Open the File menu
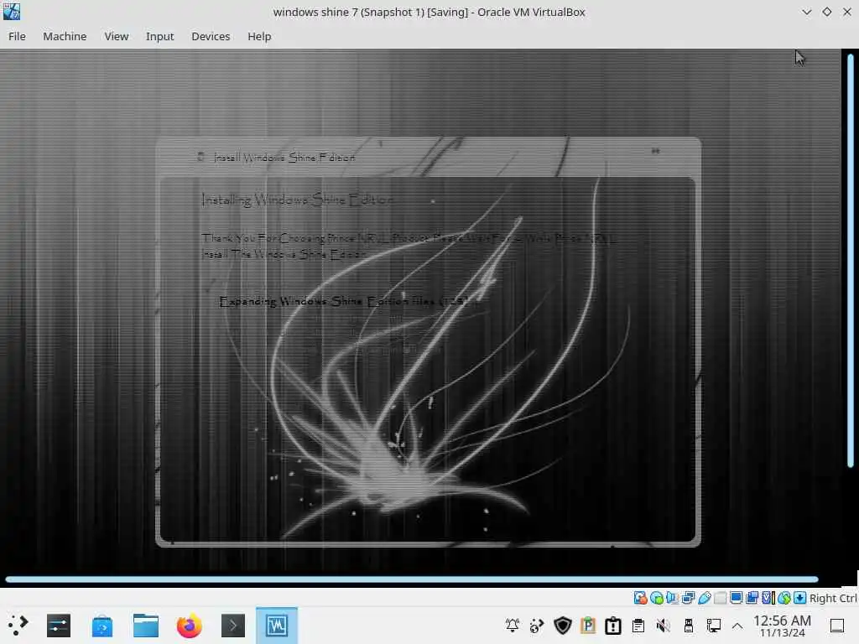Image resolution: width=859 pixels, height=644 pixels. [x=17, y=36]
